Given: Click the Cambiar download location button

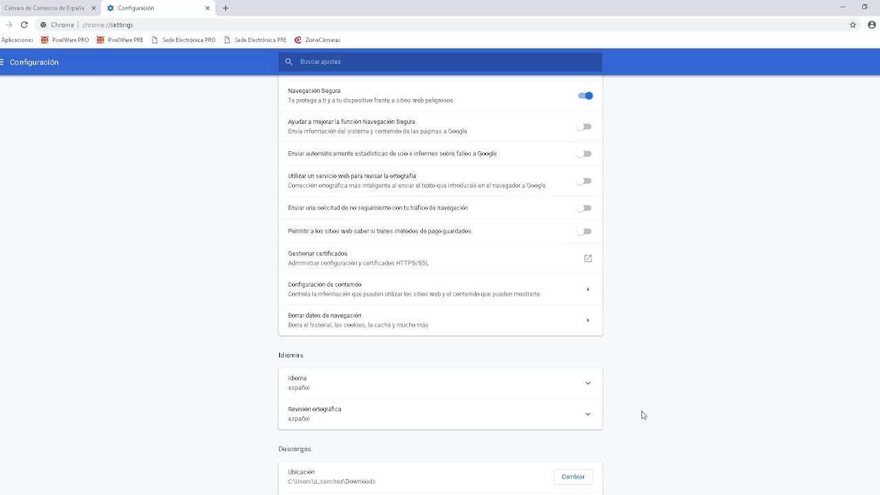Looking at the screenshot, I should (x=573, y=476).
